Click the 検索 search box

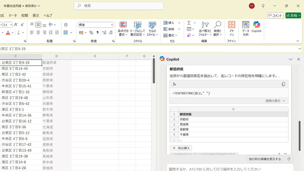pyautogui.click(x=119, y=6)
